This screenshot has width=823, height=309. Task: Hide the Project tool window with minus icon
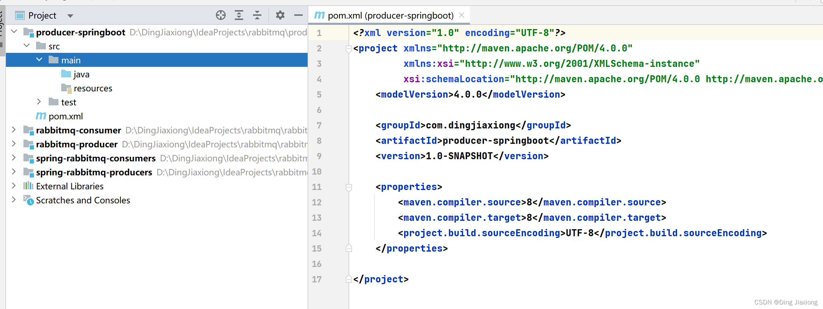pyautogui.click(x=298, y=15)
